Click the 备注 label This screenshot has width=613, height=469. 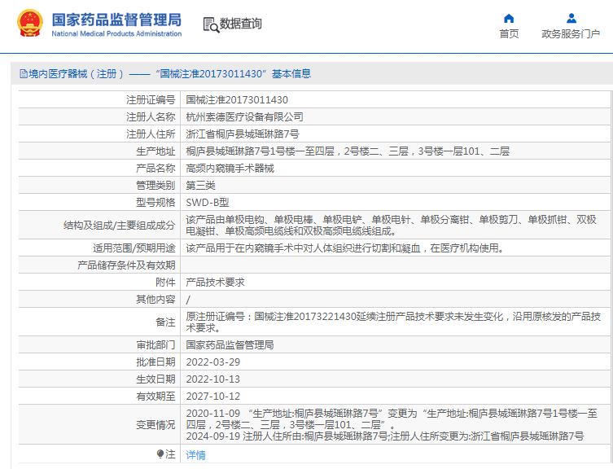(165, 322)
